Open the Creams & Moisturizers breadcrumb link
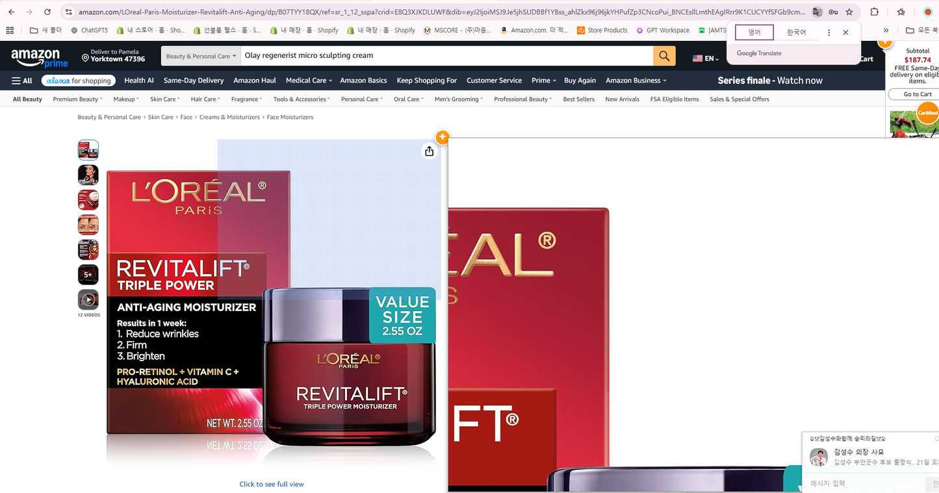The height and width of the screenshot is (493, 939). (x=229, y=118)
